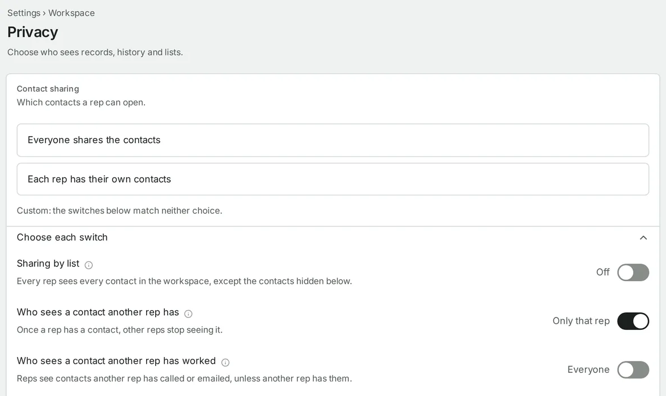Open info icon beside 'another rep has worked'
The image size is (666, 396).
(x=225, y=363)
